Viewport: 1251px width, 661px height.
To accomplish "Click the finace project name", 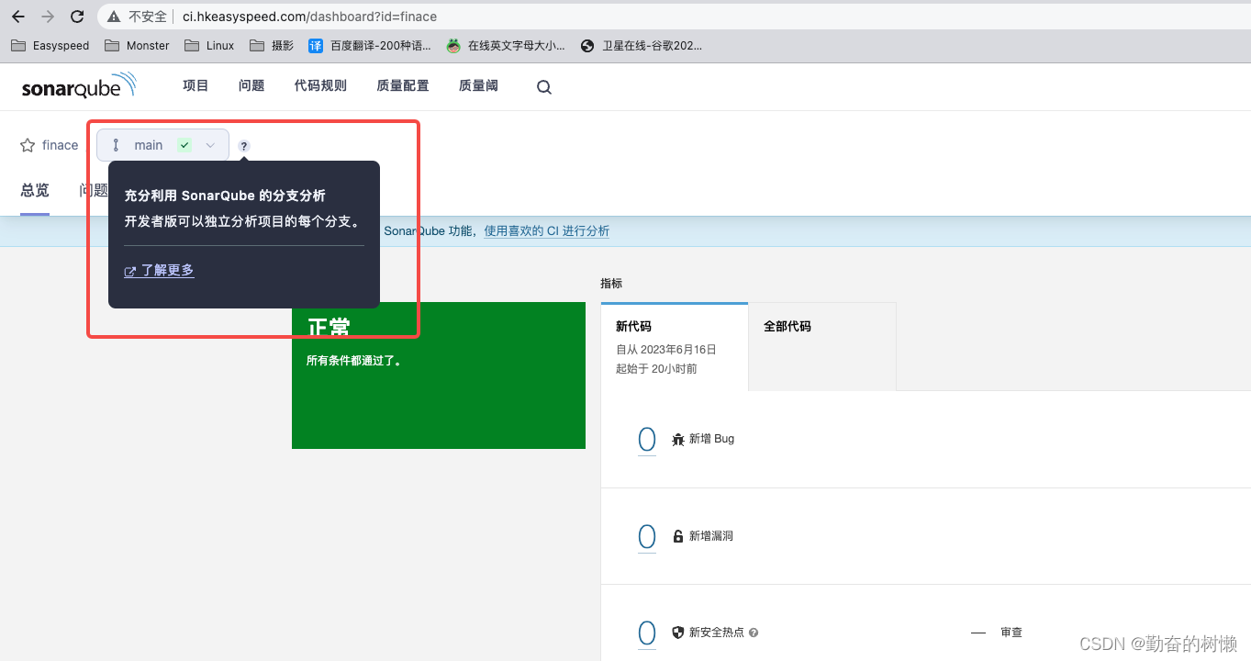I will point(60,145).
